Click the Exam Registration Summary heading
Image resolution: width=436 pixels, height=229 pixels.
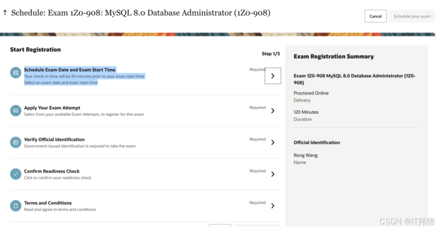[334, 56]
